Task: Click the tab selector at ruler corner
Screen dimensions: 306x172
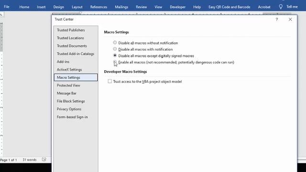Action: click(x=1, y=14)
